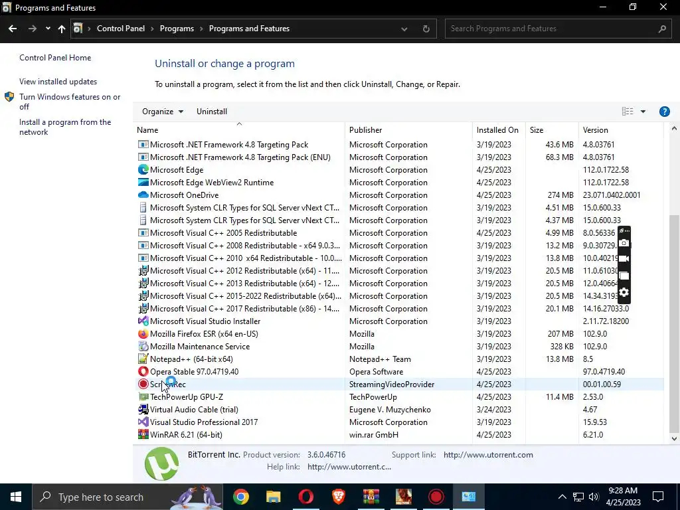Expand the view options dropdown arrow
The image size is (680, 510).
click(643, 112)
